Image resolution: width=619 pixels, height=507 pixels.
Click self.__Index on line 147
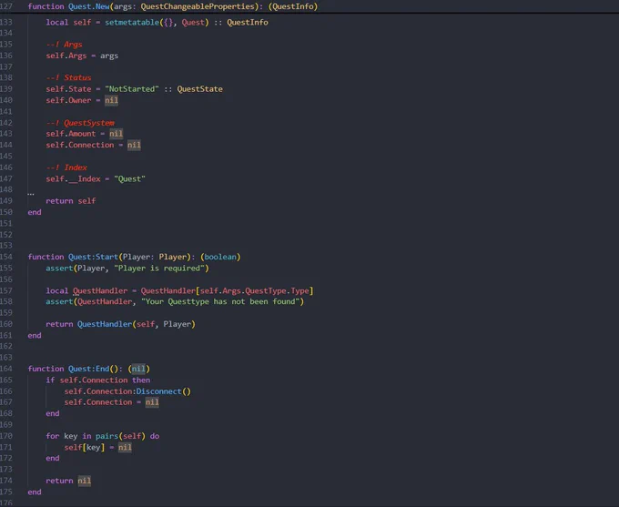coord(74,179)
